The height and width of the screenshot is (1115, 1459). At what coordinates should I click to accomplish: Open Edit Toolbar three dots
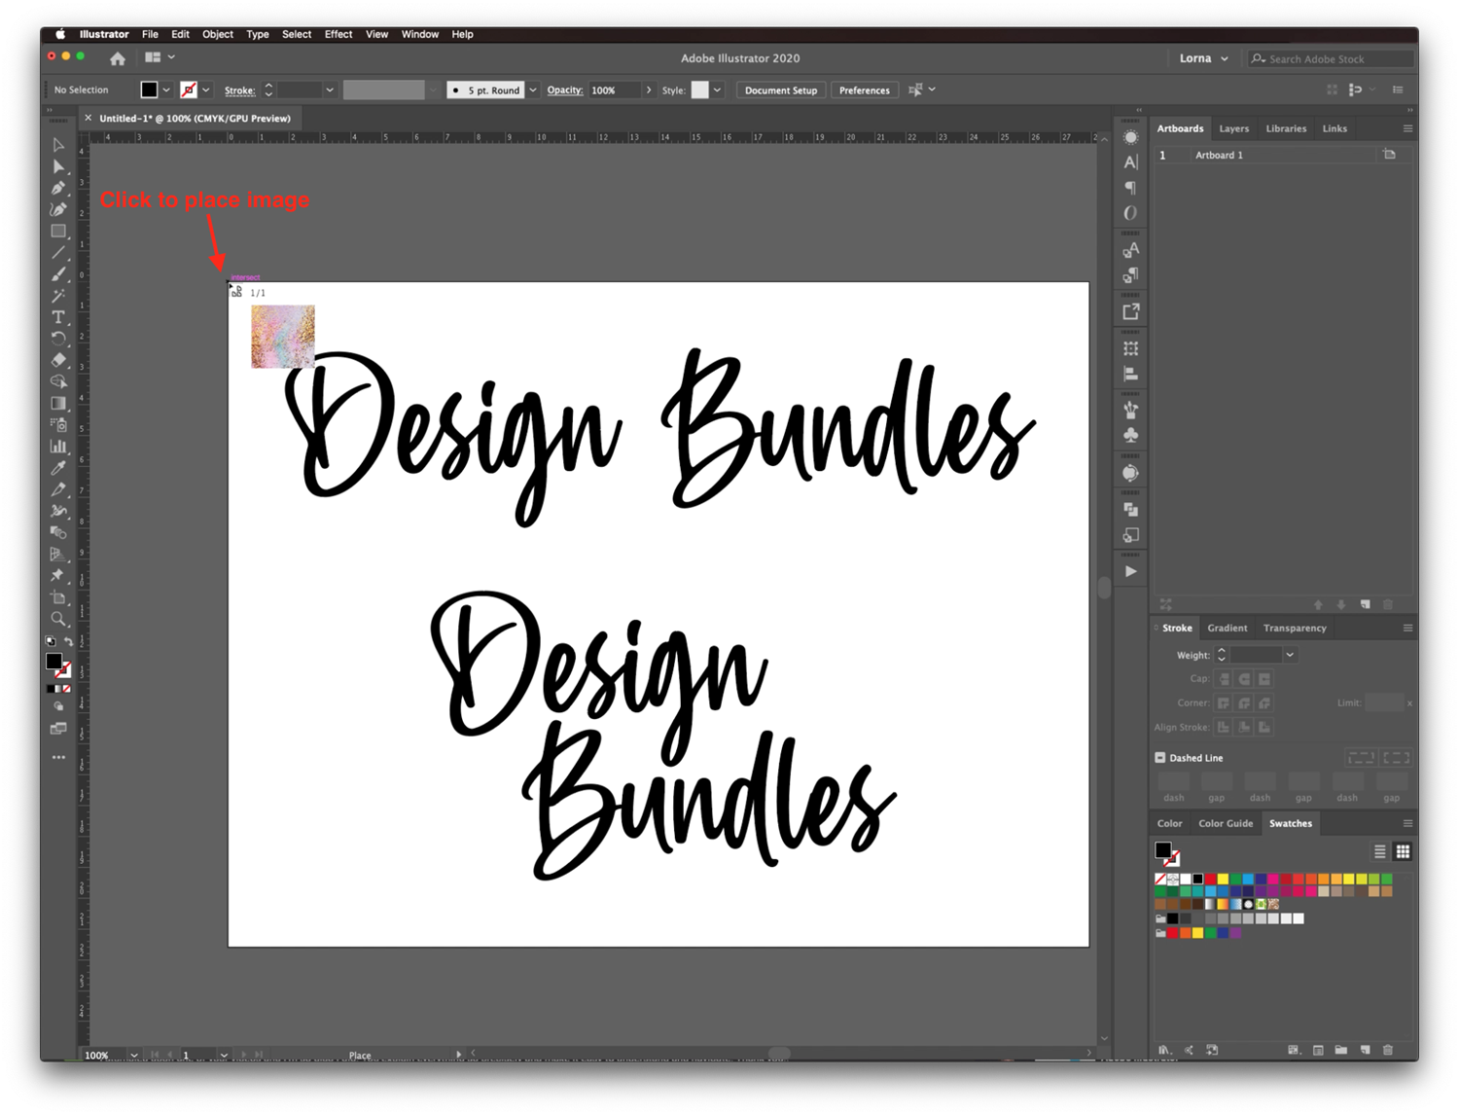pyautogui.click(x=58, y=757)
